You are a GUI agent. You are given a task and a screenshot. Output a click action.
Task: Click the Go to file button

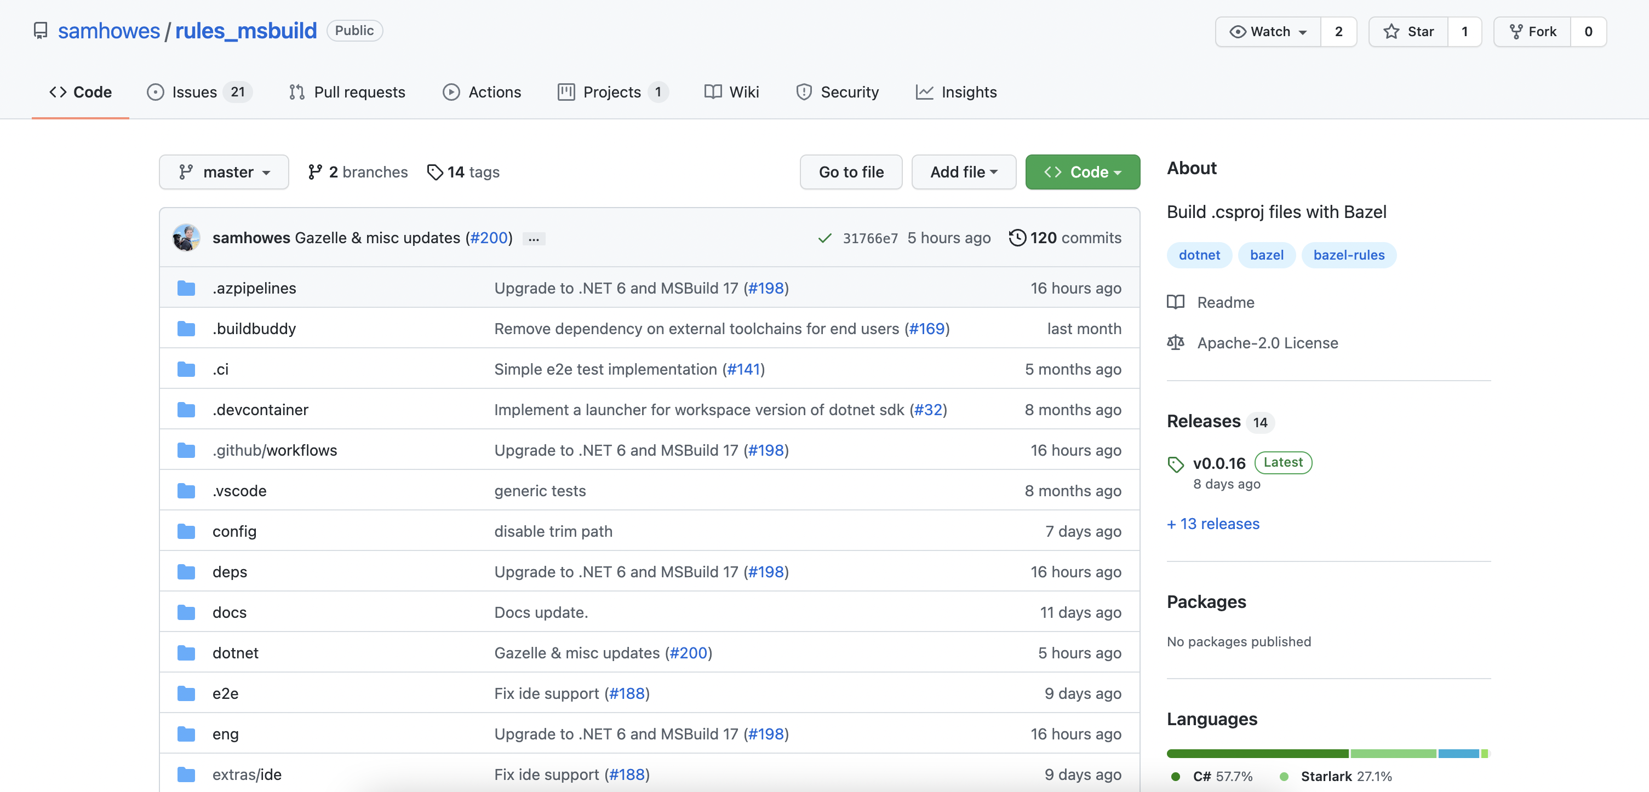click(x=851, y=172)
